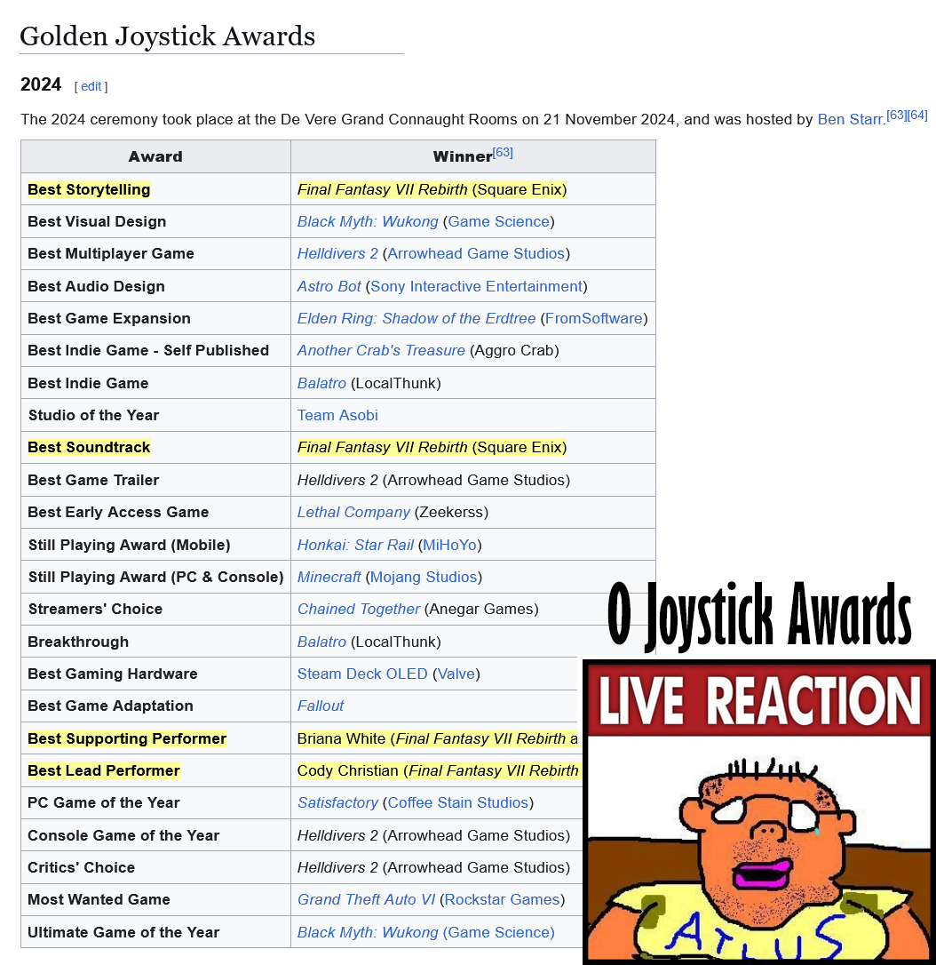This screenshot has height=965, width=936.
Task: Open the Lethal Company link
Action: tap(353, 512)
